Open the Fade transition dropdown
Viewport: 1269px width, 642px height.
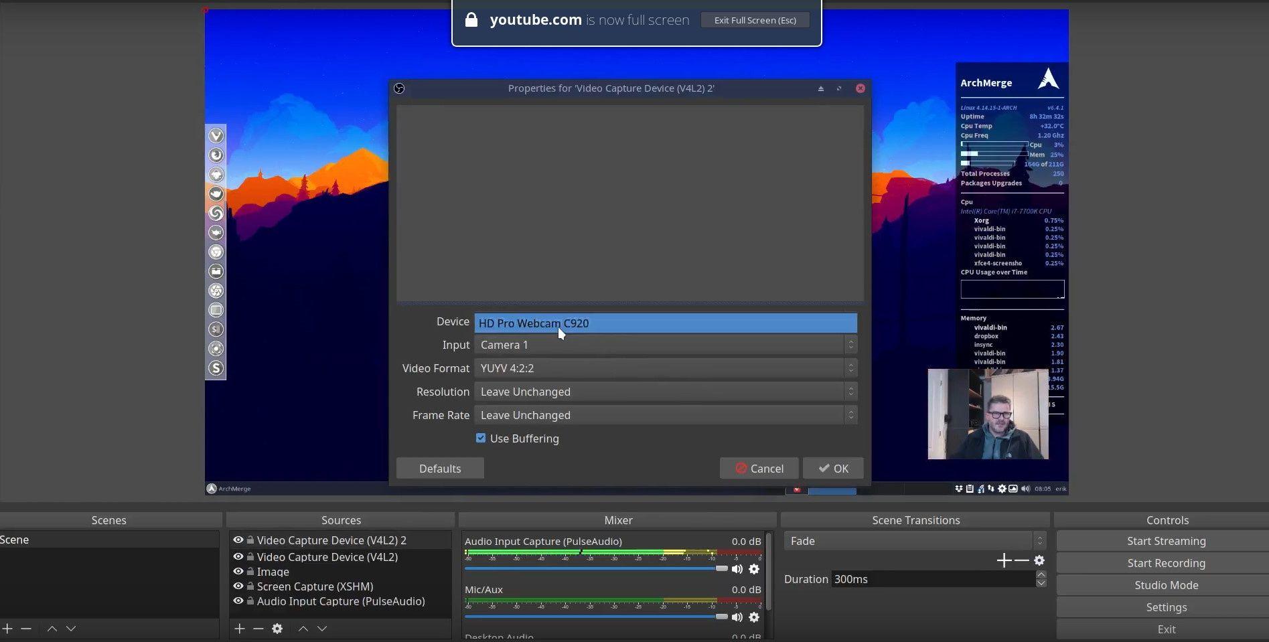914,540
